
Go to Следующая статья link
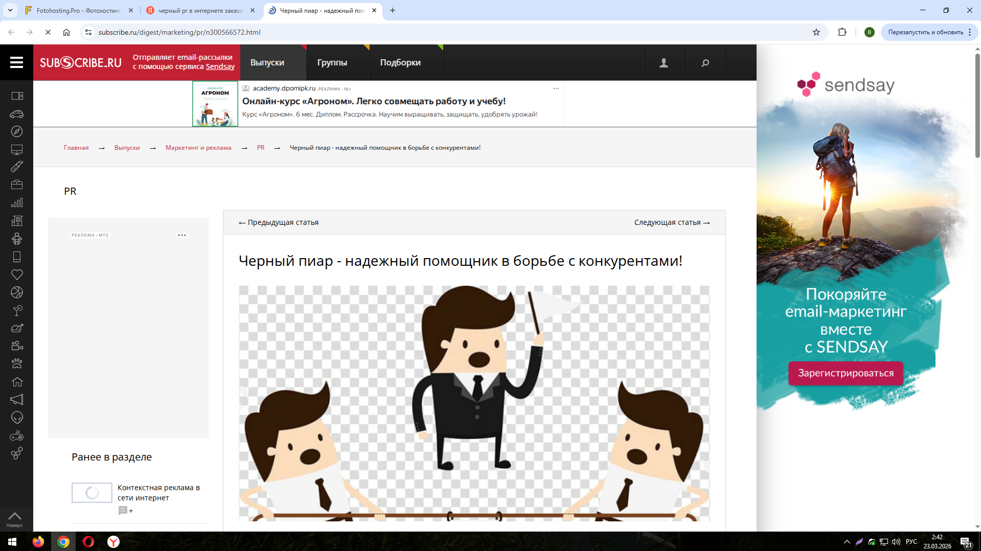(672, 222)
